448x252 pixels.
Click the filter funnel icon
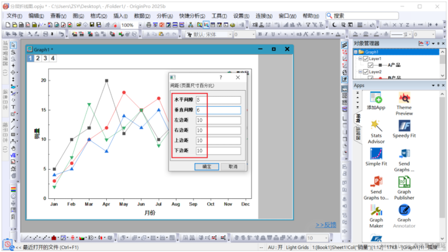pos(308,25)
